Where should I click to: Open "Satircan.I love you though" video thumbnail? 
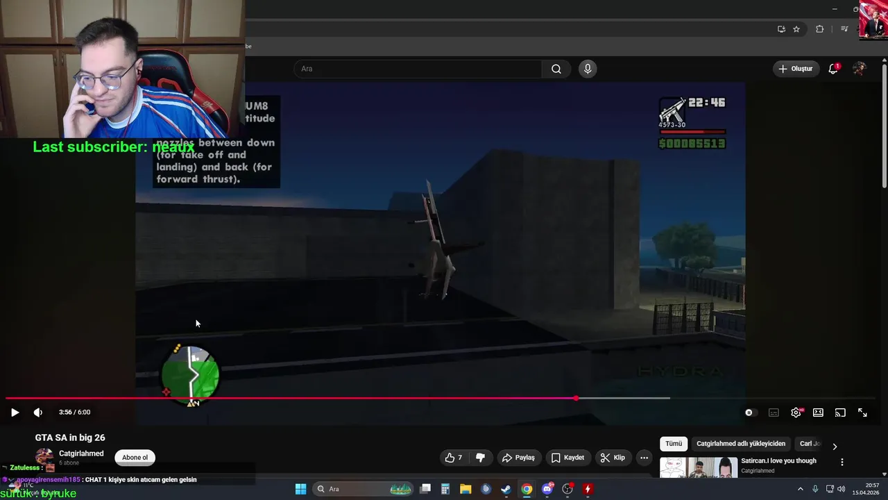[699, 467]
